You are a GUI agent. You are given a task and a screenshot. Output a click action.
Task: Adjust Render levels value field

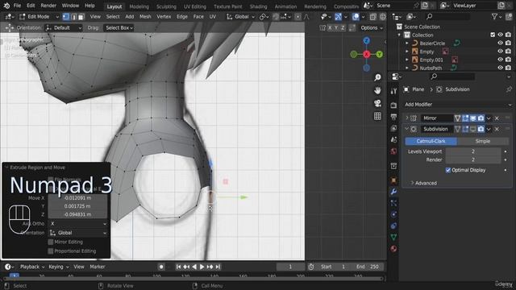pyautogui.click(x=473, y=159)
